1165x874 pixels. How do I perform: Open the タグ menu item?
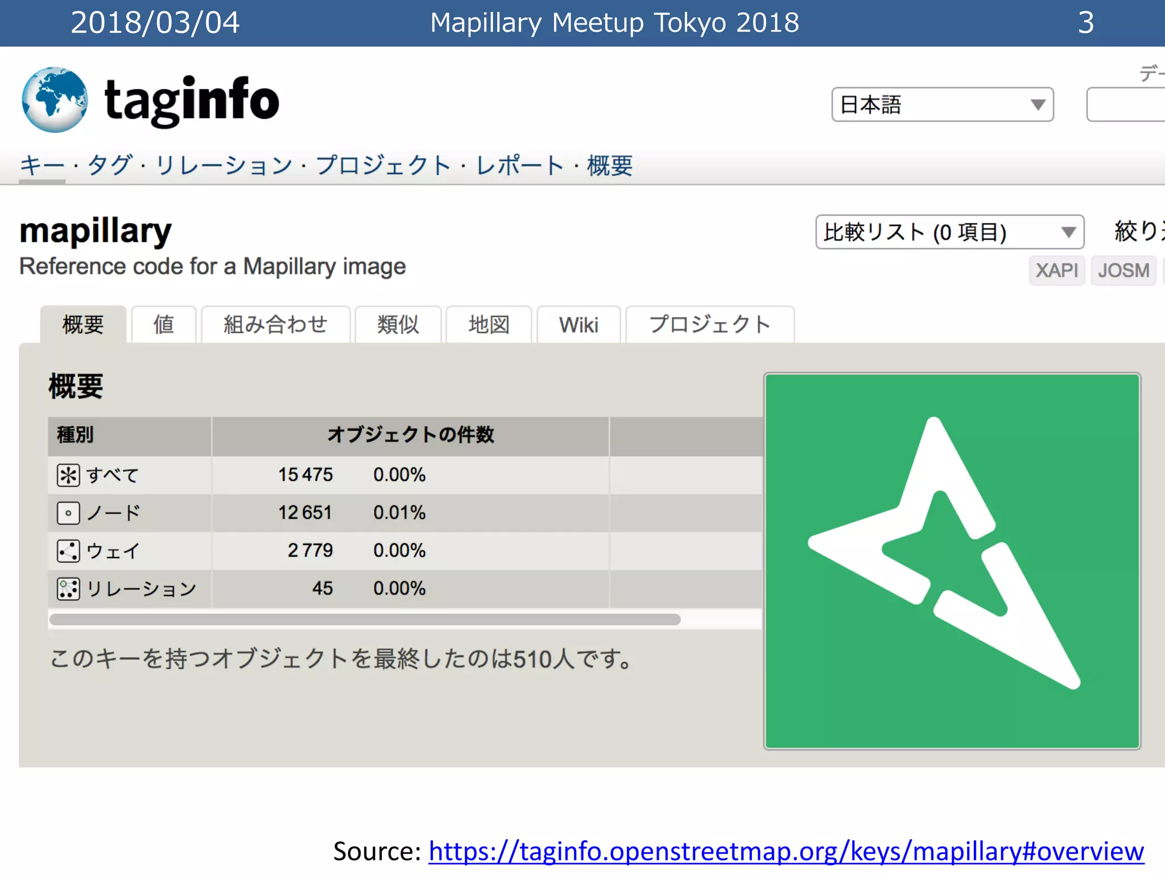point(110,166)
